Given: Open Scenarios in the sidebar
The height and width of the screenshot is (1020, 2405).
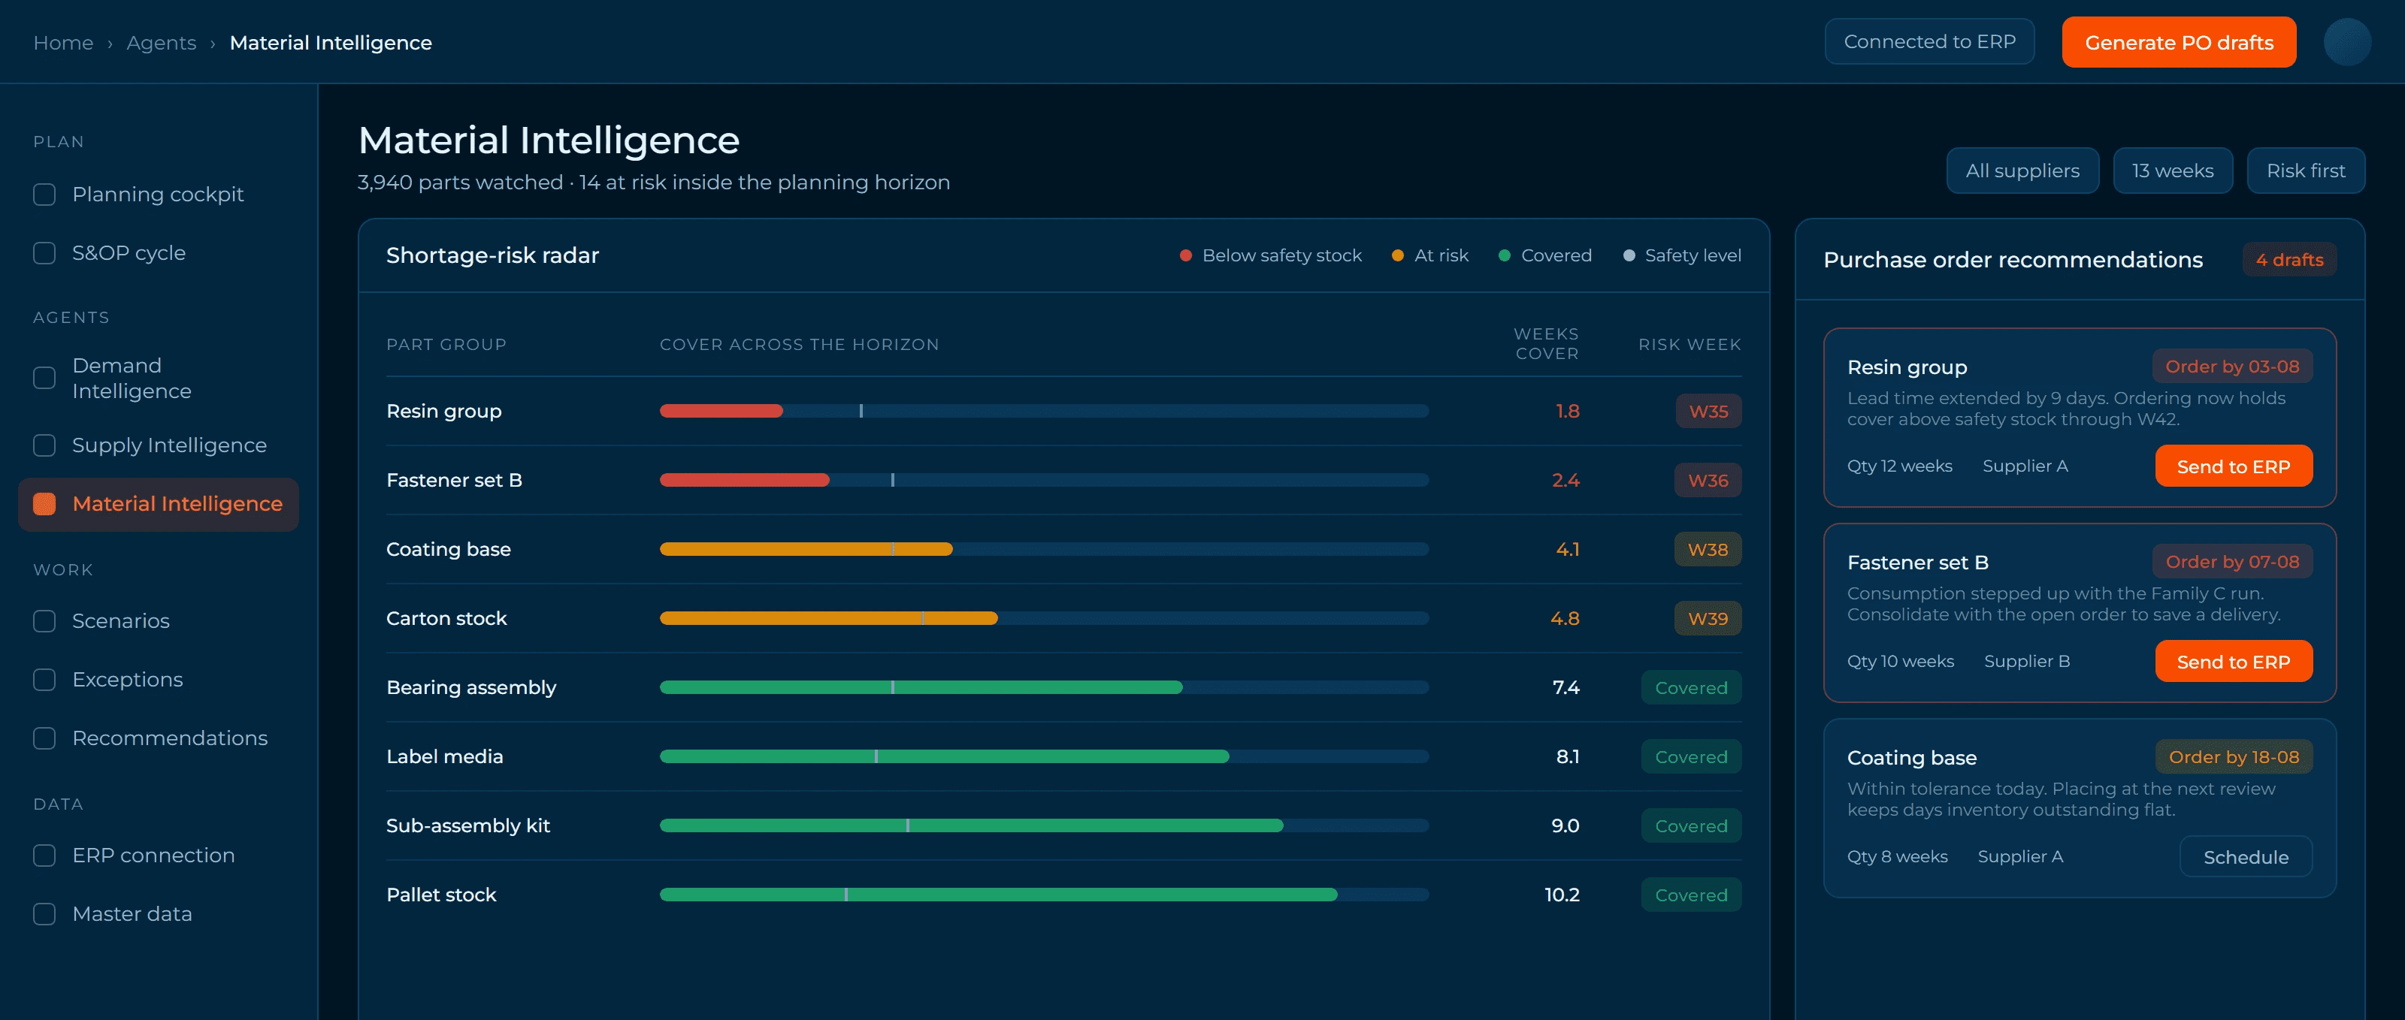Looking at the screenshot, I should point(158,620).
